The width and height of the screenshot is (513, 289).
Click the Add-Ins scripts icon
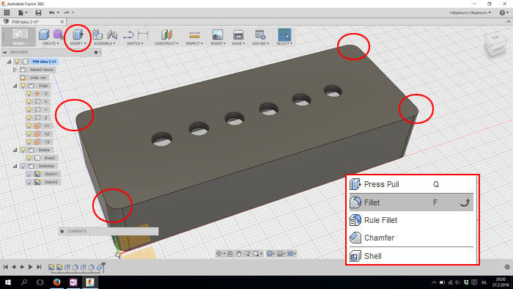click(260, 34)
